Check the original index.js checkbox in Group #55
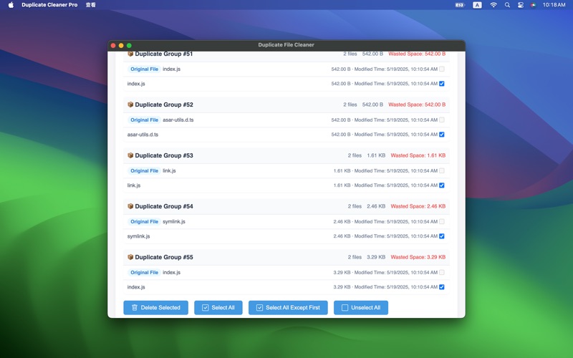 tap(442, 273)
